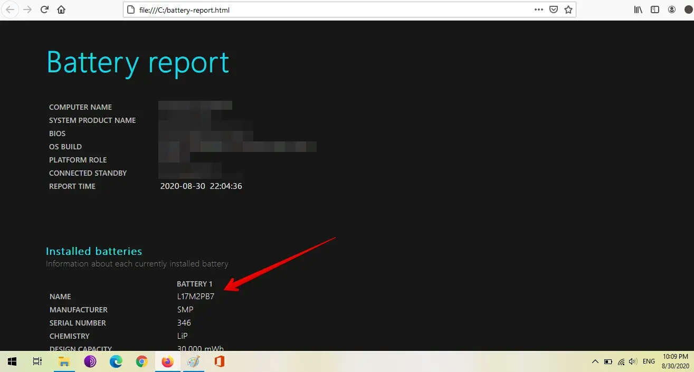This screenshot has width=694, height=372.
Task: Open Task View in taskbar
Action: pyautogui.click(x=37, y=361)
